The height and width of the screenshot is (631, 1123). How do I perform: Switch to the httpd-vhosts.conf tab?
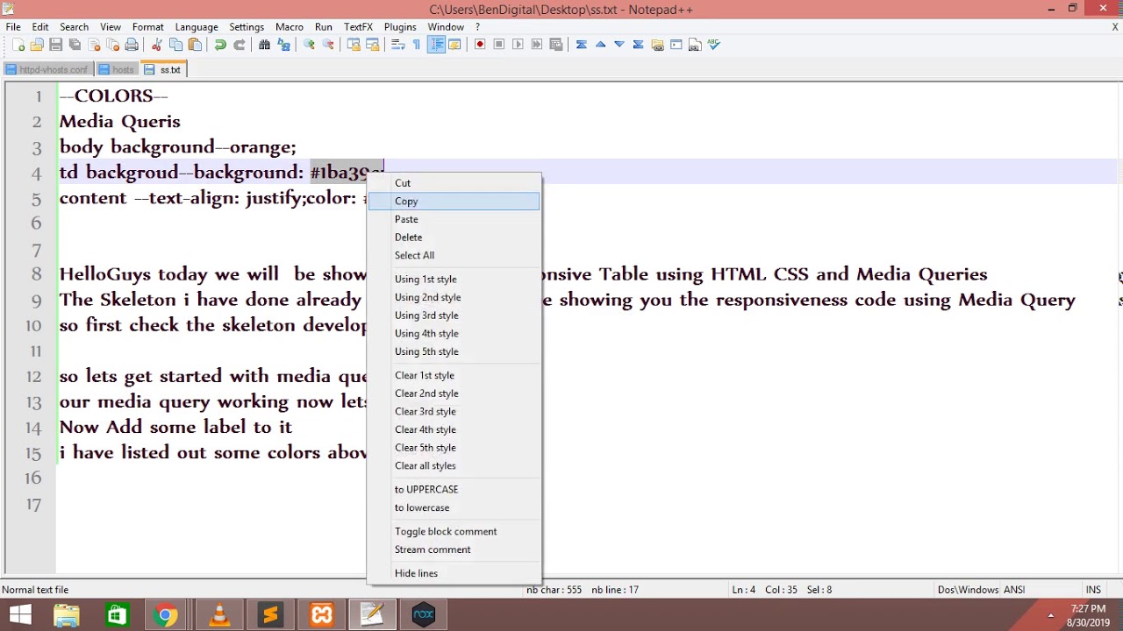[47, 69]
